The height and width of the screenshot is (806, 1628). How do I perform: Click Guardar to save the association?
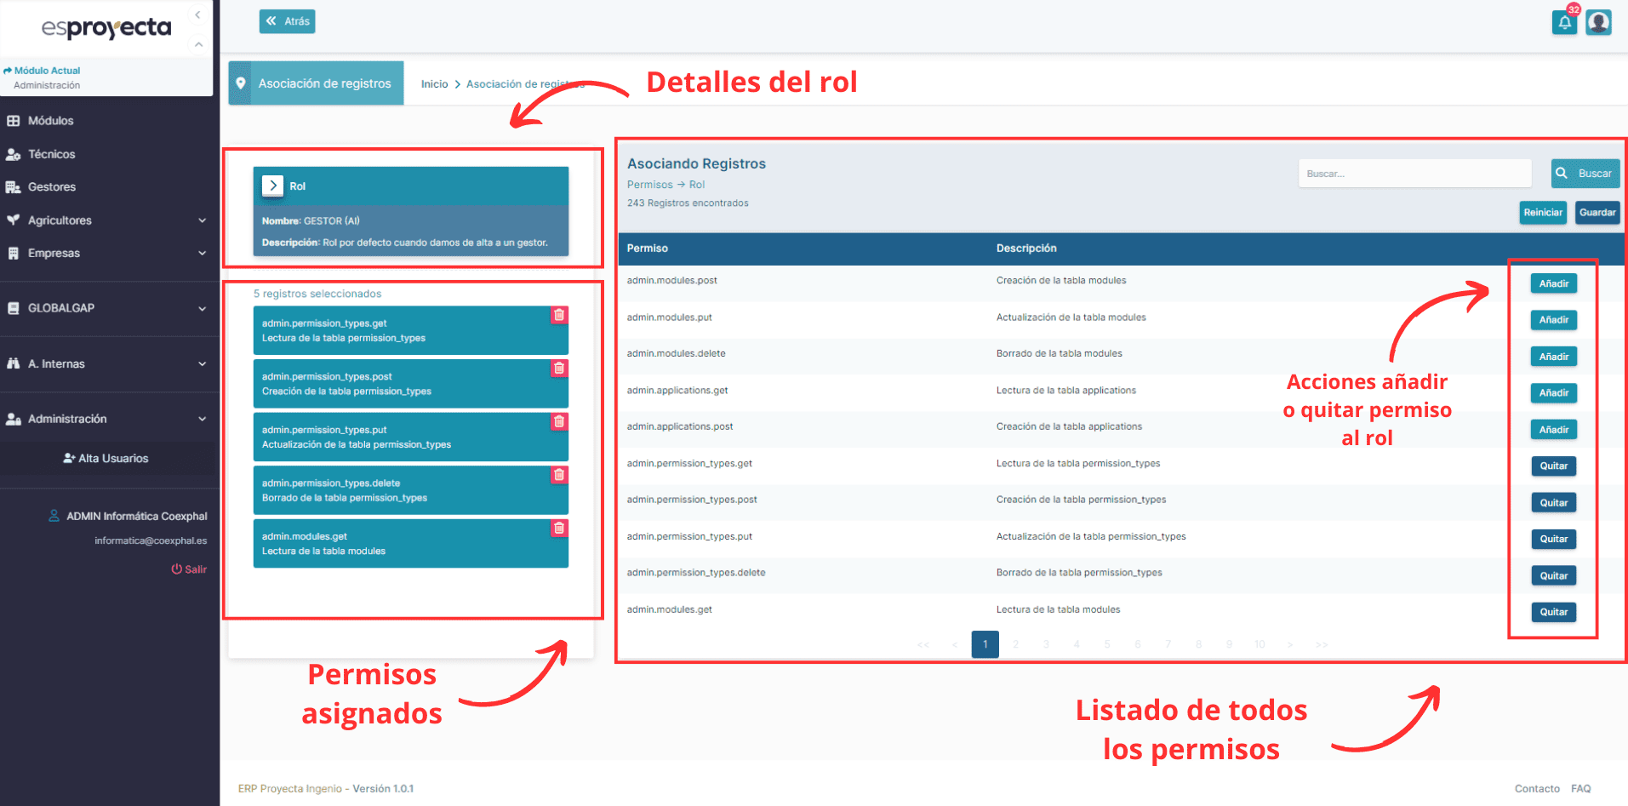click(x=1597, y=212)
